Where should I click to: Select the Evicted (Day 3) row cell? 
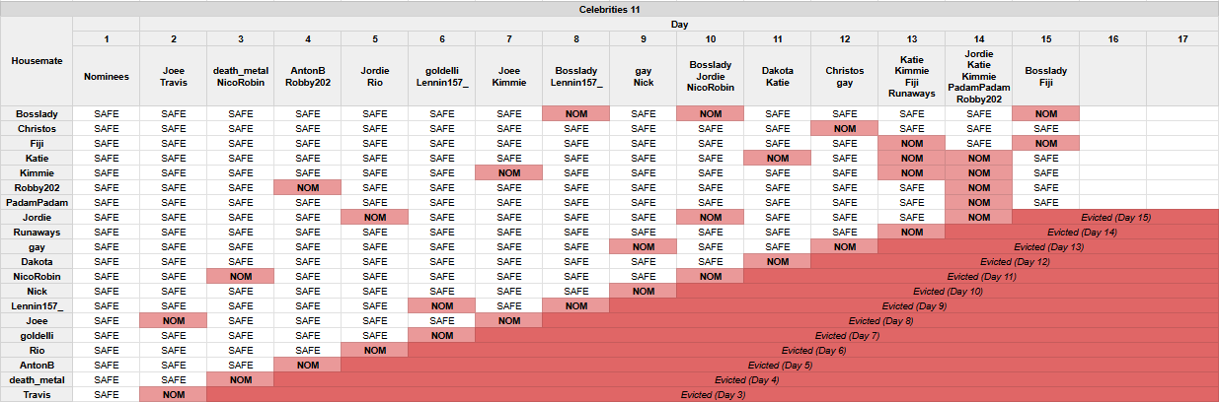click(712, 394)
